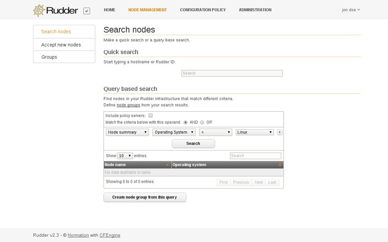The image size is (388, 242).
Task: Open Groups in the sidebar
Action: coord(64,57)
